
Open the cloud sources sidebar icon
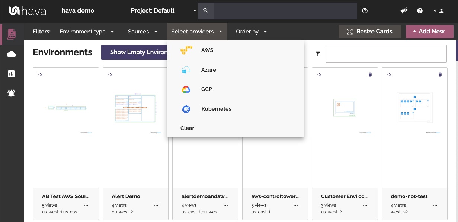(x=12, y=55)
